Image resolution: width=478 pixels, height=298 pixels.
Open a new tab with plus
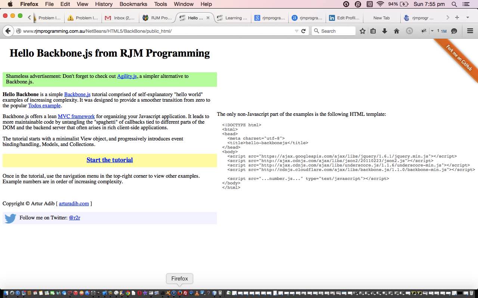tap(457, 18)
